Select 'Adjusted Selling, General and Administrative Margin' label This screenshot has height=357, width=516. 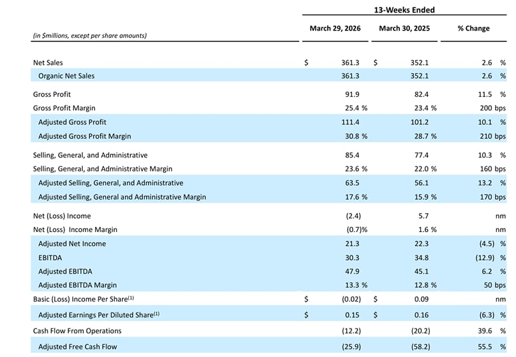tap(122, 197)
